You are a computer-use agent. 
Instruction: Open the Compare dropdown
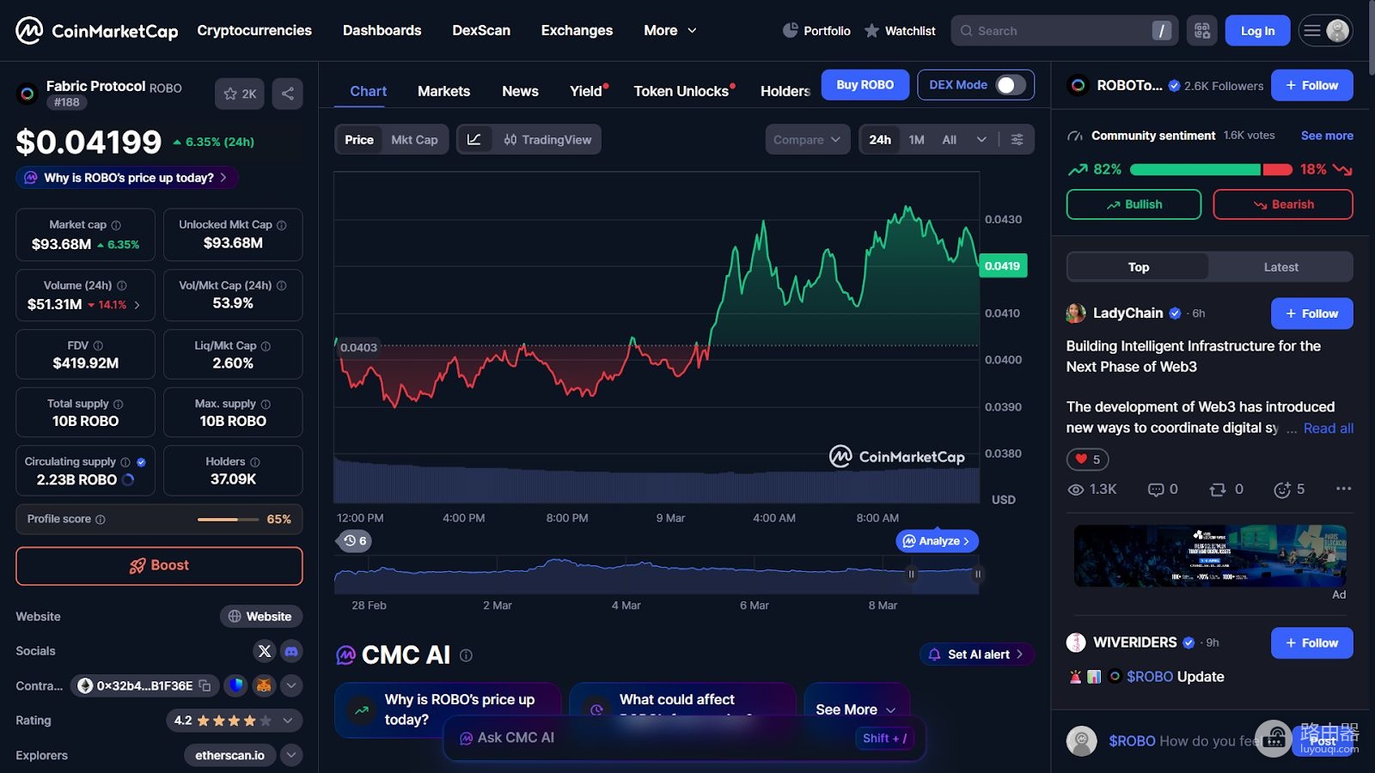click(x=808, y=139)
